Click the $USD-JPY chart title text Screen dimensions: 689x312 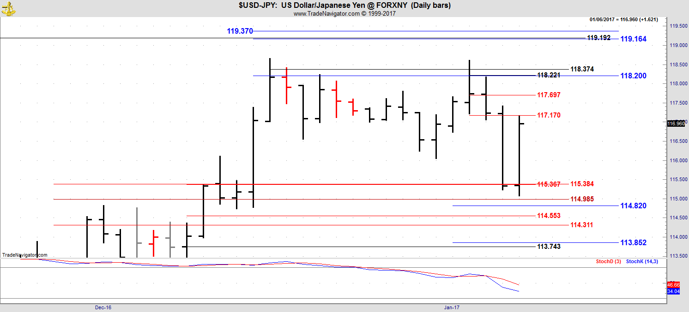pos(344,6)
